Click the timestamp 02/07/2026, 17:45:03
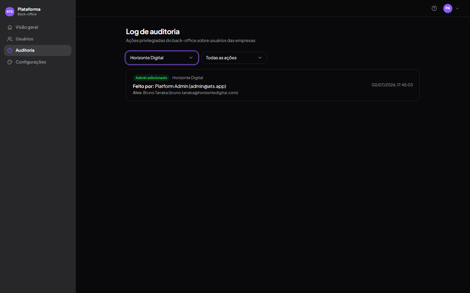 392,85
